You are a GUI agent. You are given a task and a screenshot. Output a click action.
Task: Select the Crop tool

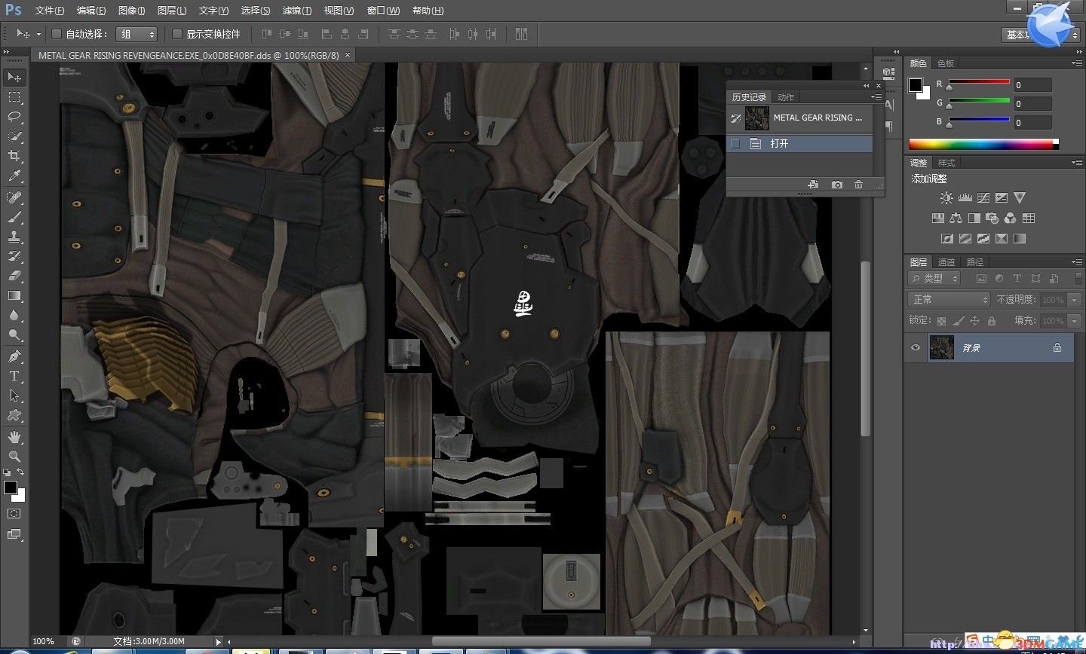coord(14,156)
